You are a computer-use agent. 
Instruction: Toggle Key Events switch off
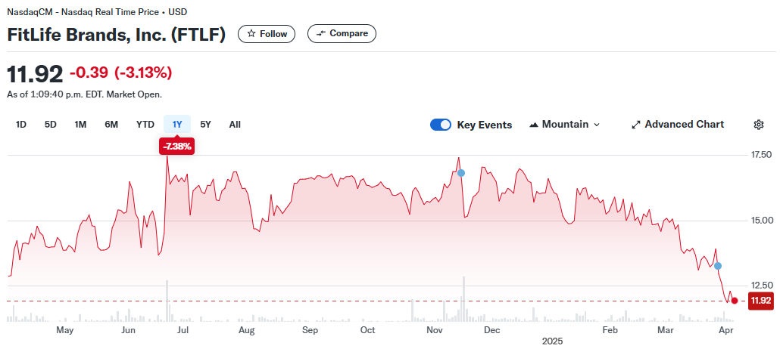click(x=440, y=125)
